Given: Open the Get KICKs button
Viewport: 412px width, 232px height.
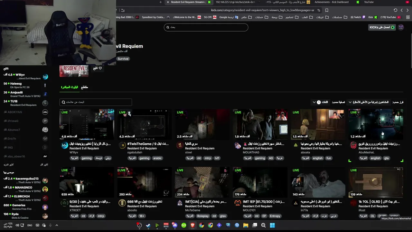Looking at the screenshot, I should click(382, 27).
